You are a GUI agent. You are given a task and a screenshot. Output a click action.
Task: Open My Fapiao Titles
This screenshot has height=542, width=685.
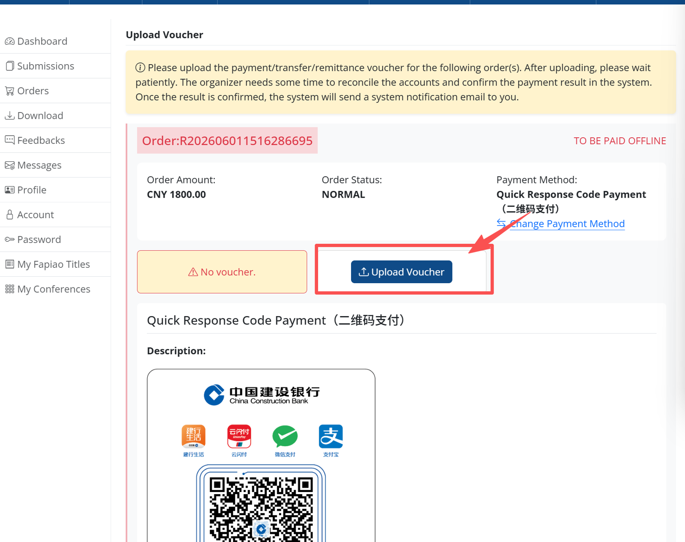(55, 264)
